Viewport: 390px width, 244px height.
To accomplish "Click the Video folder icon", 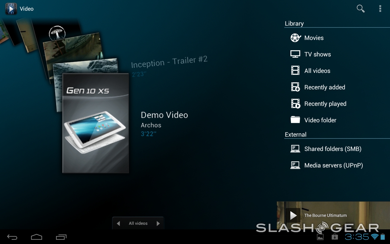I will coord(295,120).
